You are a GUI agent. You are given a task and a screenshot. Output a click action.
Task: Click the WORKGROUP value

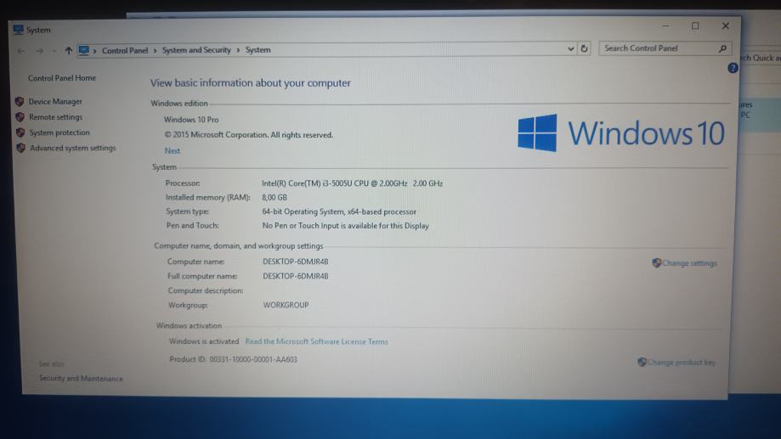point(286,305)
